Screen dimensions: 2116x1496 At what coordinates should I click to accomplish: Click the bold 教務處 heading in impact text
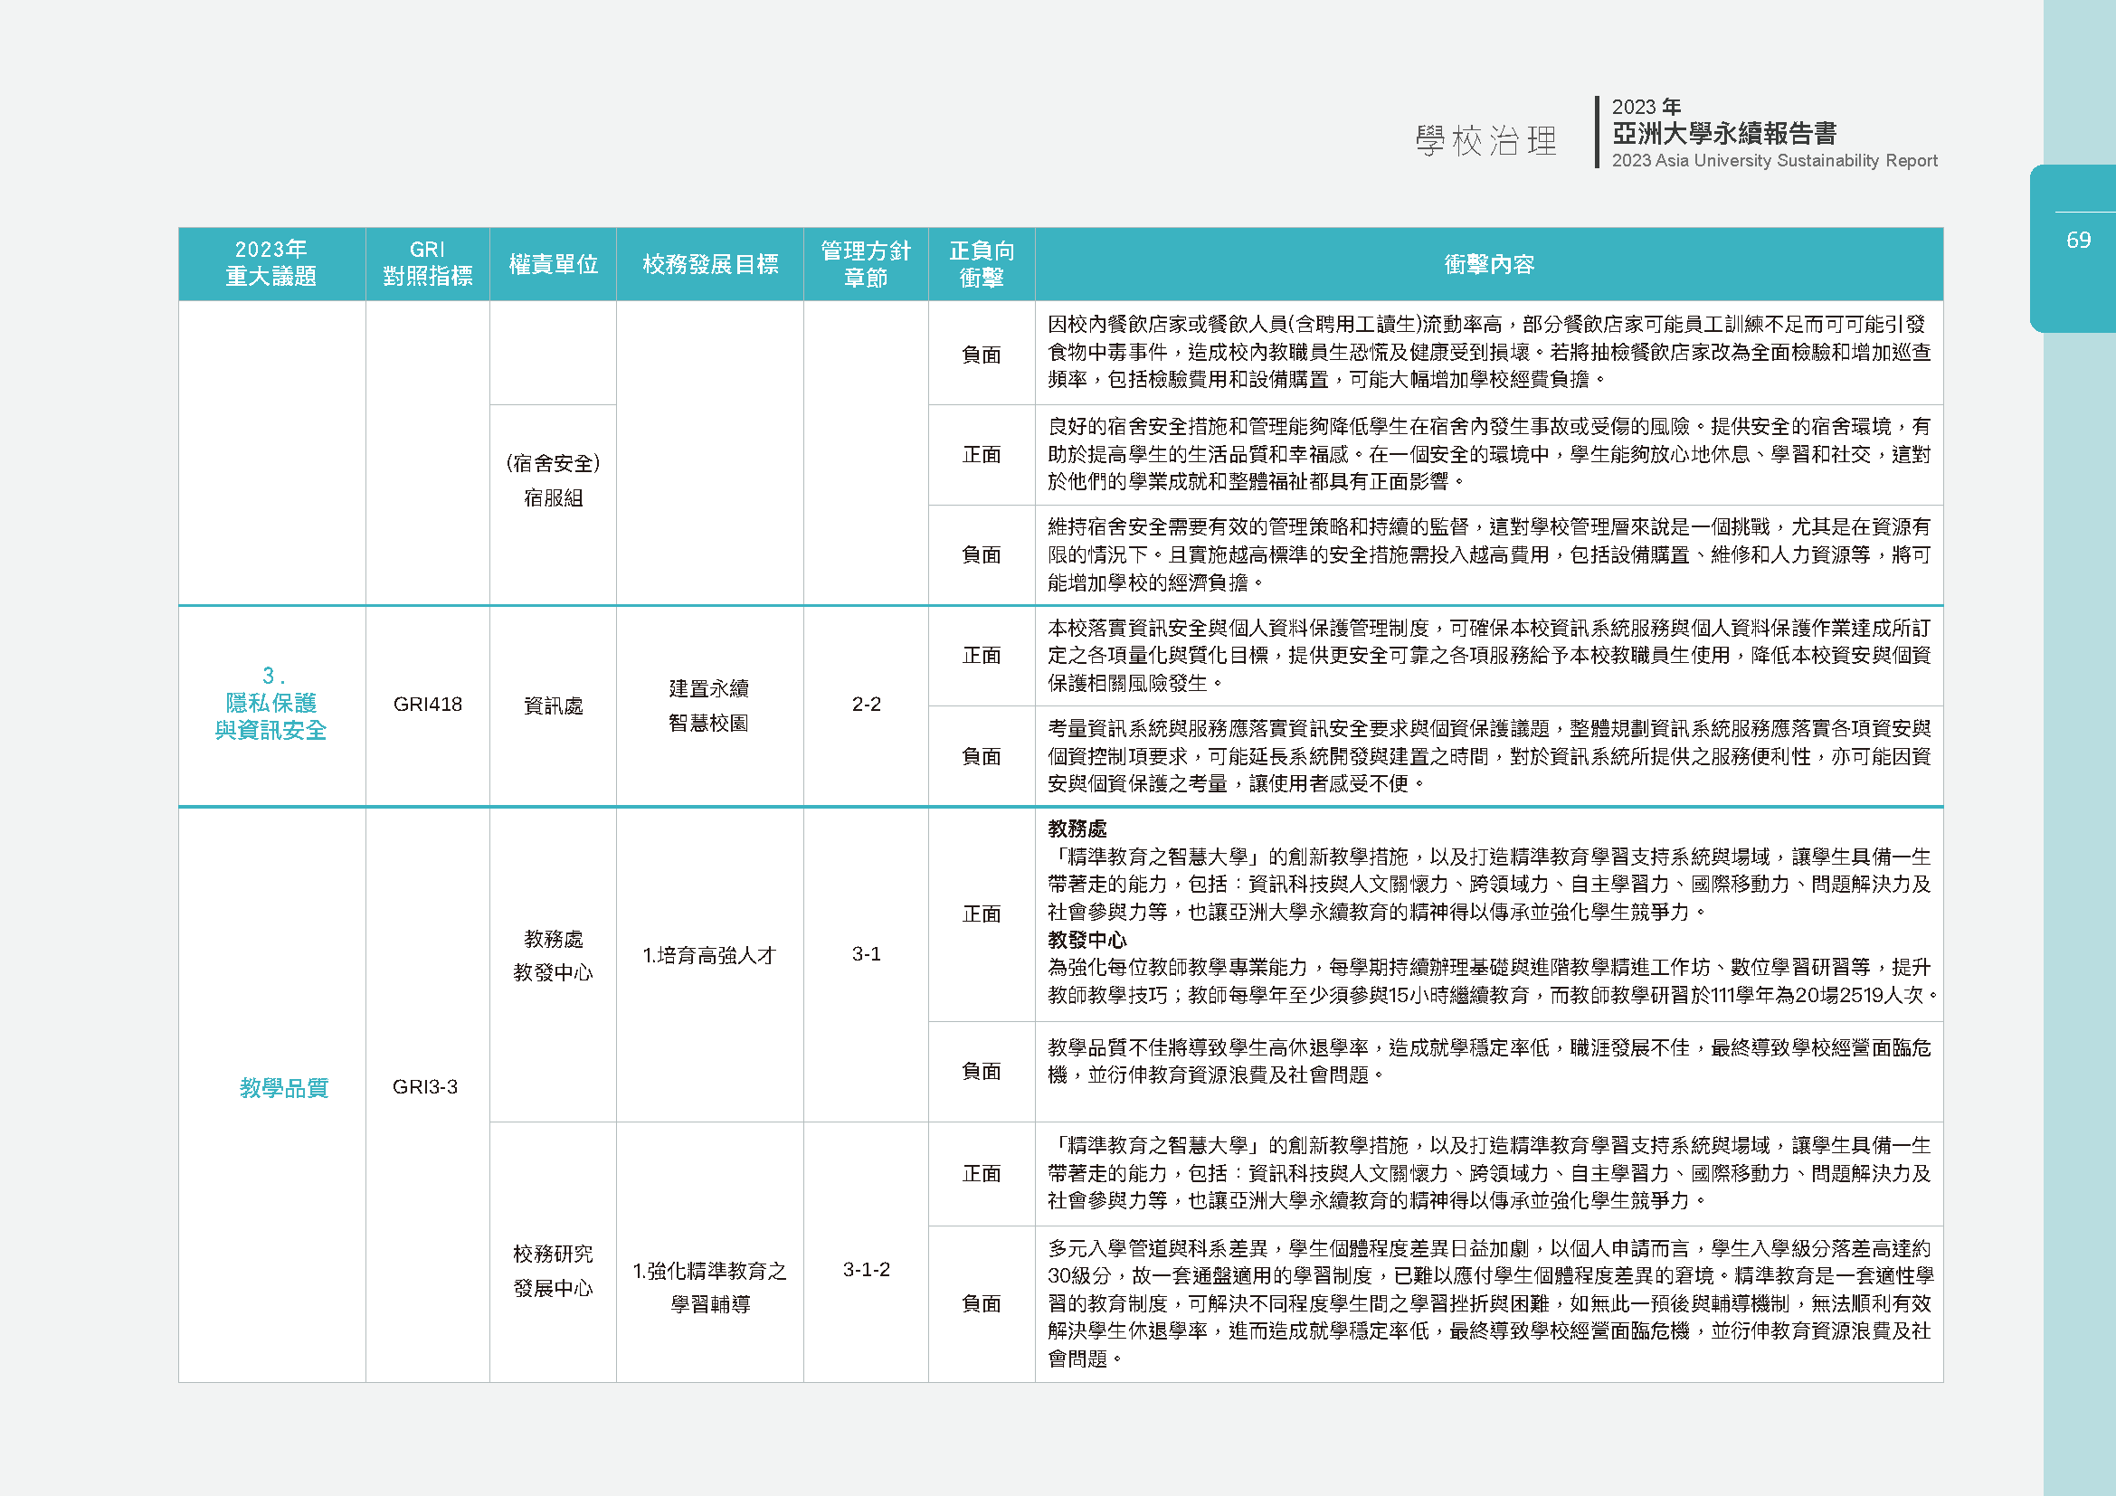click(x=1077, y=829)
